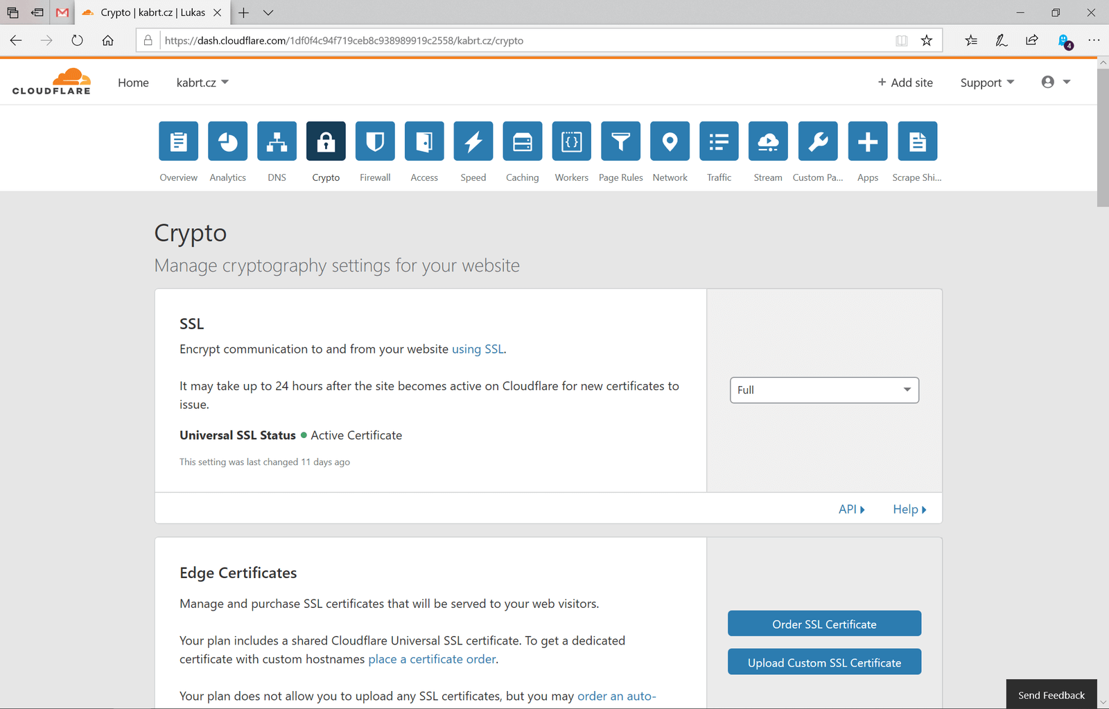This screenshot has height=709, width=1109.
Task: Click the set tabs aside icon
Action: coord(37,12)
